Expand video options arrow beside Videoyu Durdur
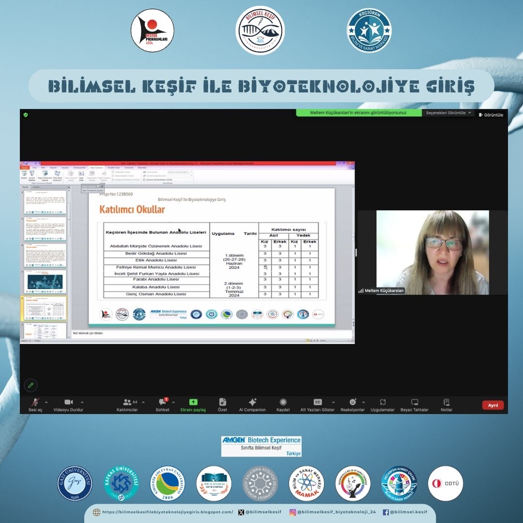 (82, 402)
